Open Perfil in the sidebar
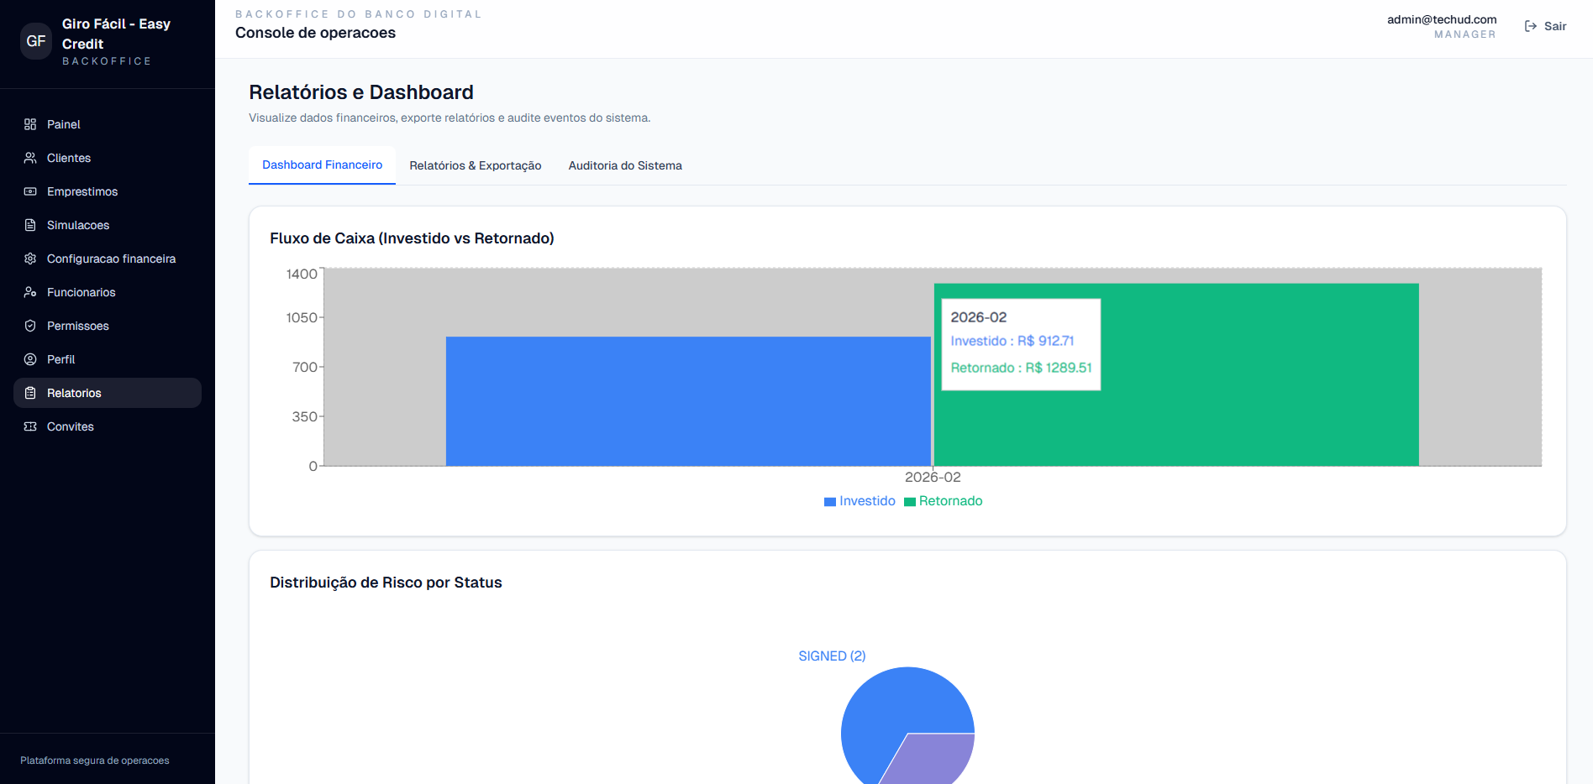Image resolution: width=1593 pixels, height=784 pixels. pos(108,359)
